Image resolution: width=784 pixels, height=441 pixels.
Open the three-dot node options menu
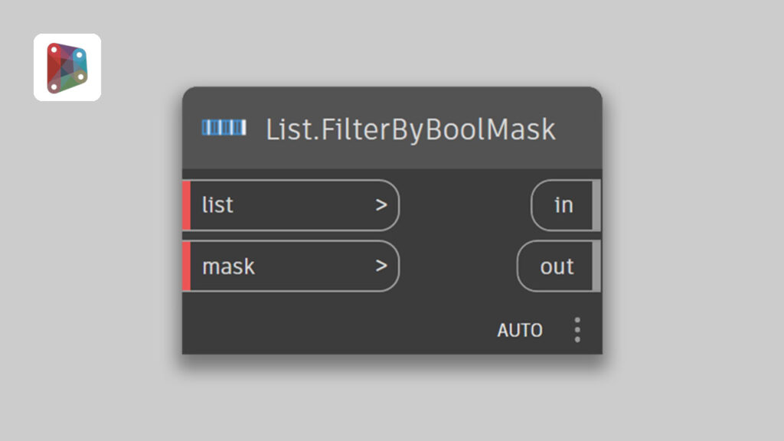(x=577, y=330)
